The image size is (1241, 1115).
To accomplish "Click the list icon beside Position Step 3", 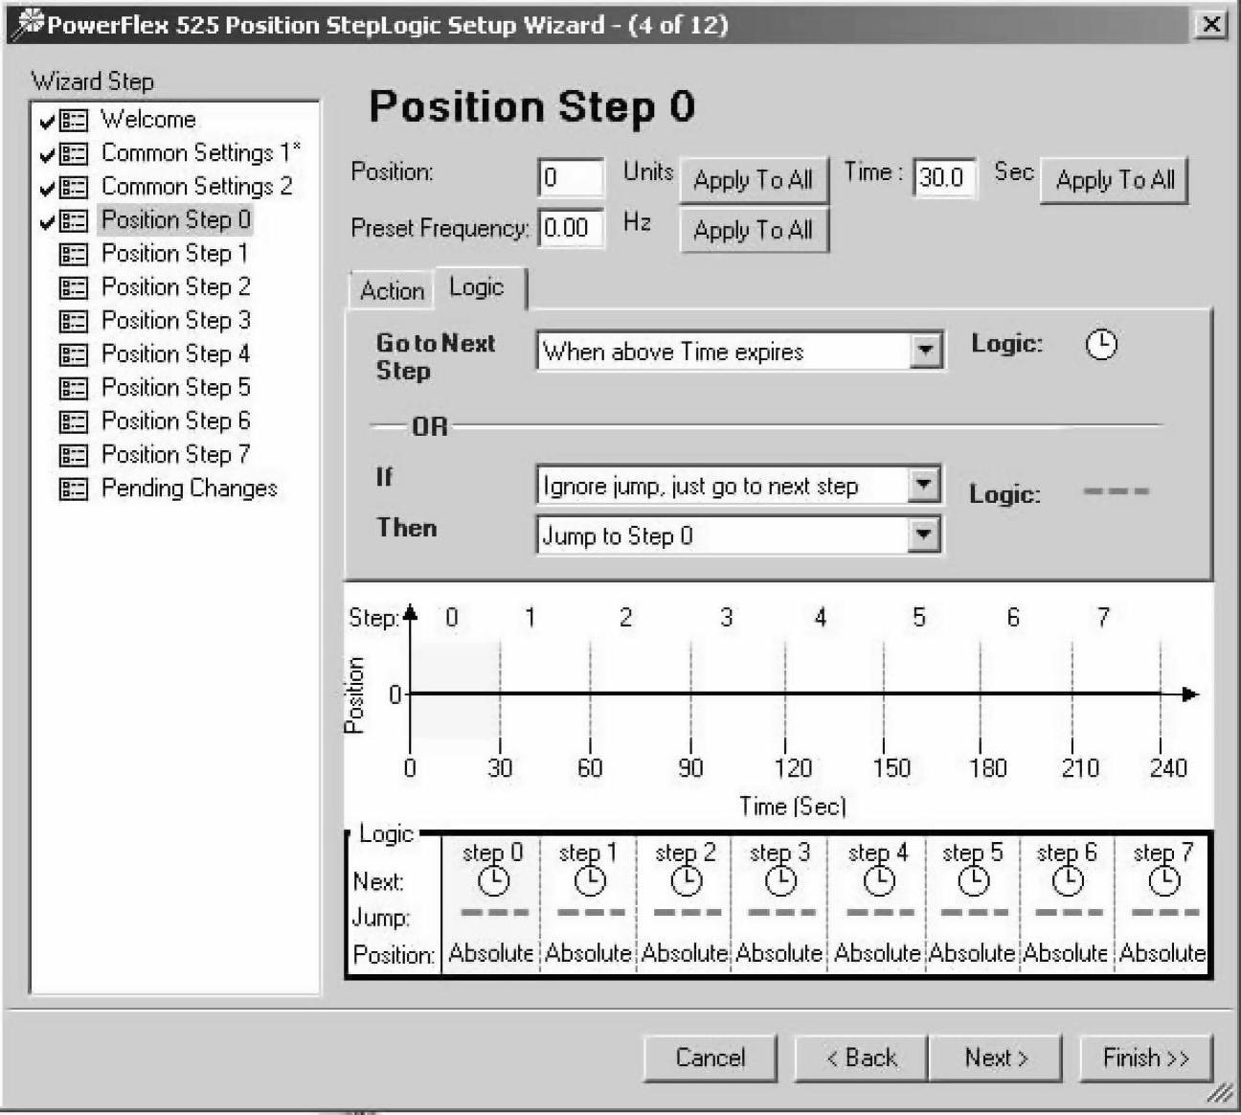I will click(x=74, y=321).
